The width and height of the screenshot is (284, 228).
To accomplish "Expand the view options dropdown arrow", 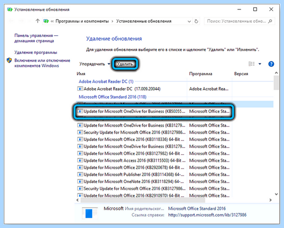I will [260, 64].
